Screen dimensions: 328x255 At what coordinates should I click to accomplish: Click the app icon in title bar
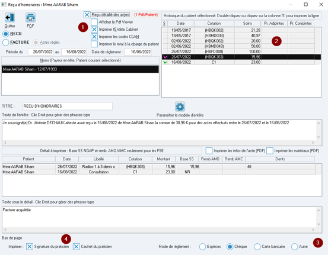(x=4, y=4)
